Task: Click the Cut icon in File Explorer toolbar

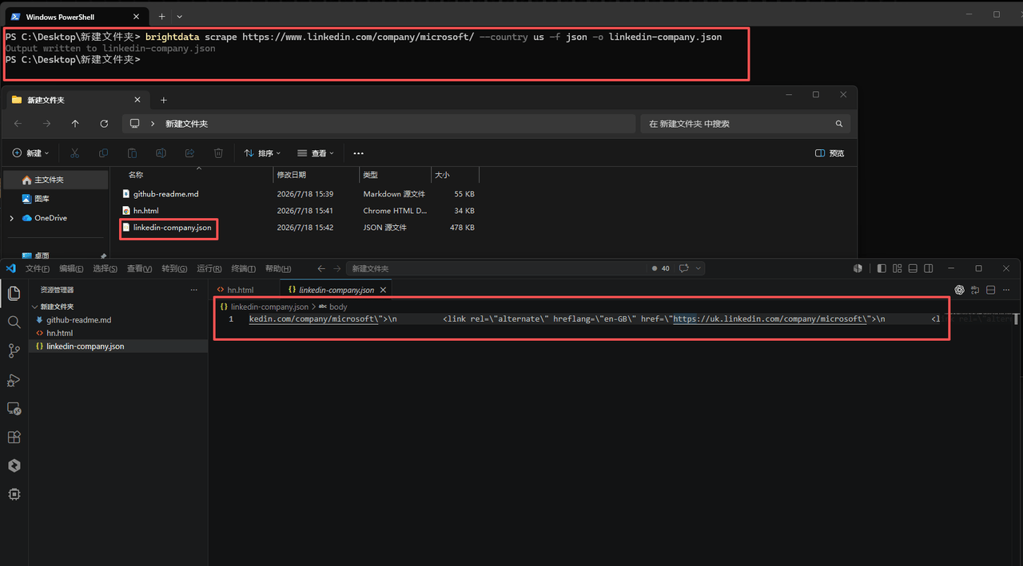Action: click(74, 152)
